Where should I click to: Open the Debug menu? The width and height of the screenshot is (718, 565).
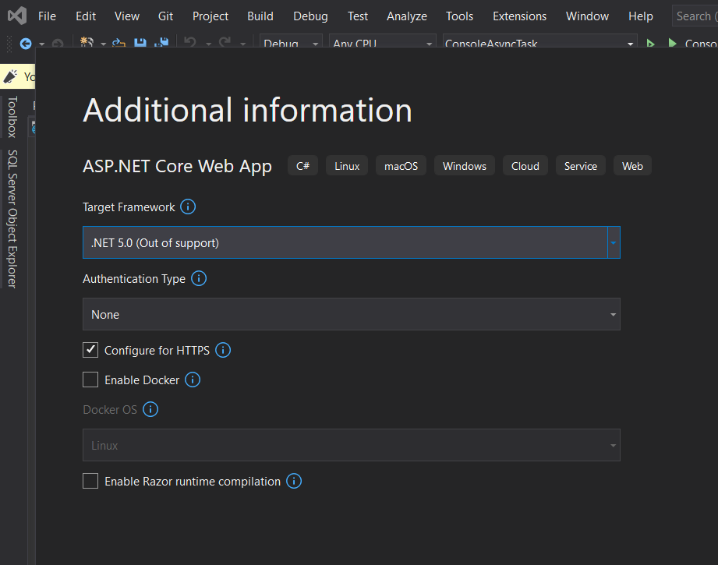(310, 16)
